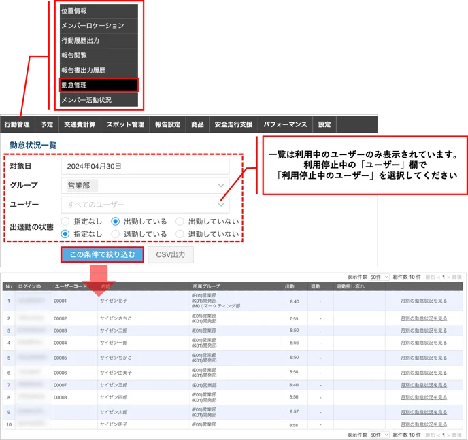Click the この条件で絞り込む button
This screenshot has height=440, width=468.
click(x=102, y=254)
